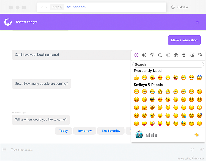Open the Animals & Nature emoji category
Viewport: 206px width, 161px height.
[x=152, y=55]
